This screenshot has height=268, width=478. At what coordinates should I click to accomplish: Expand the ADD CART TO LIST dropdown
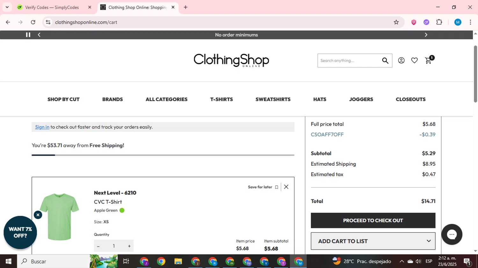pyautogui.click(x=373, y=241)
